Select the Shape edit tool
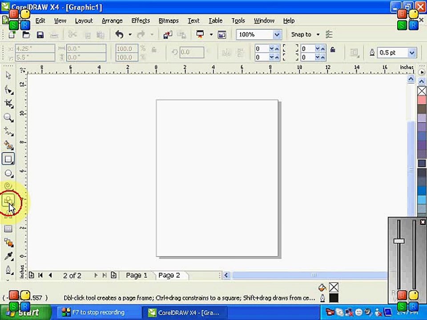This screenshot has width=427, height=320. pyautogui.click(x=8, y=90)
